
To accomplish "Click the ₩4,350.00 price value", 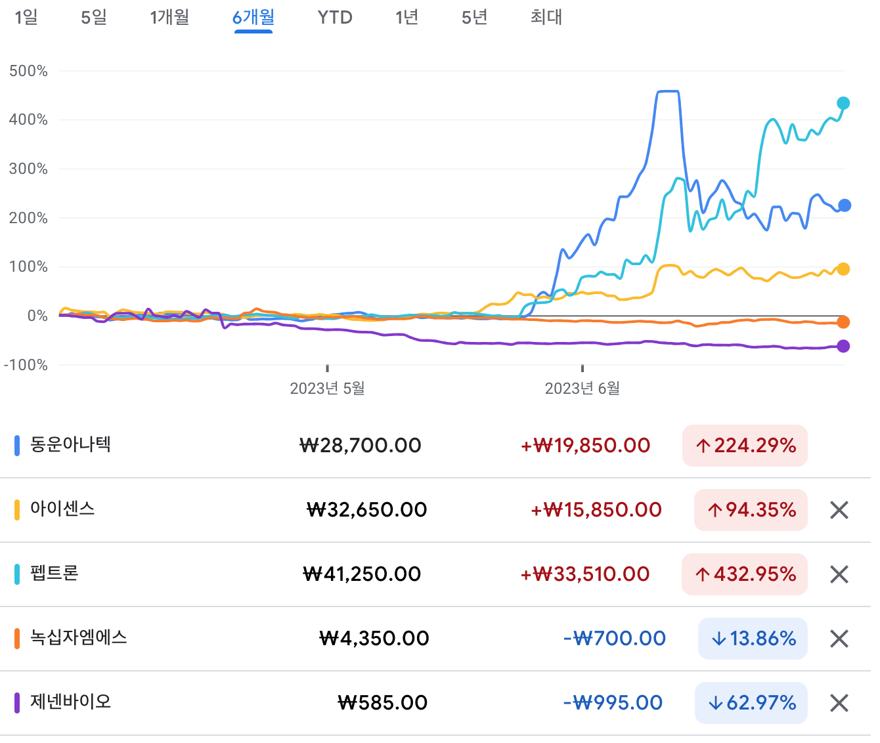I will point(374,639).
